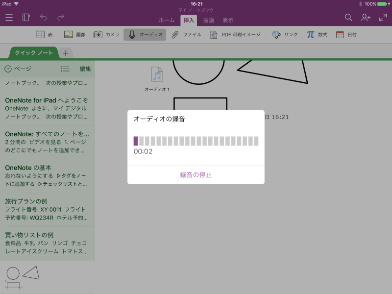Insert an equation (数式)
Screen dimensions: 392x294
[317, 34]
